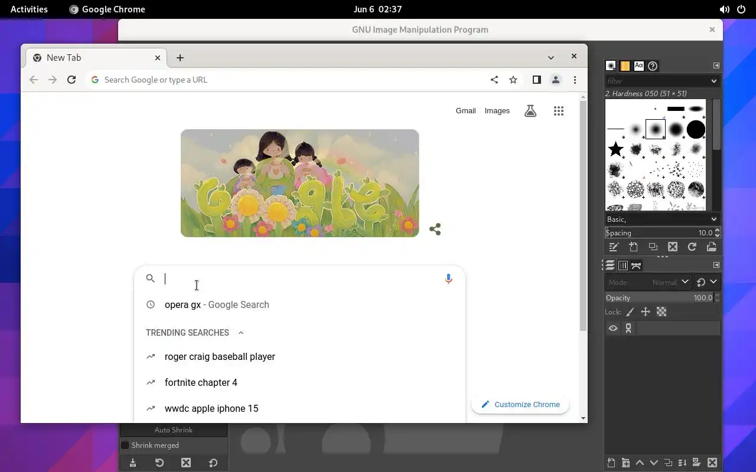Click Refresh brushes icon
Viewport: 756px width, 472px height.
692,247
